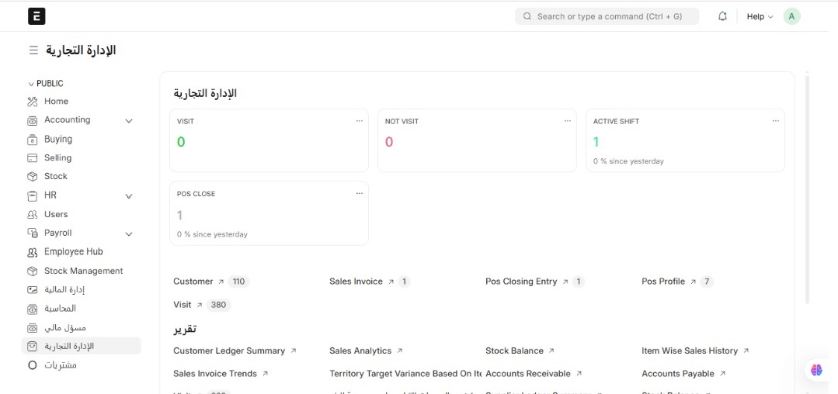Open the Sales Analytics report link
Viewport: 838px width, 394px height.
coord(360,351)
